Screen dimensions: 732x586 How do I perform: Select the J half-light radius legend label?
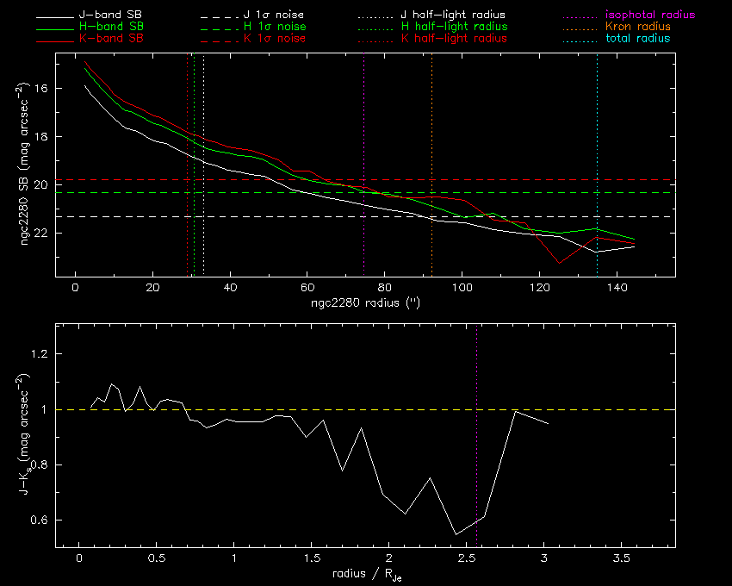point(454,16)
